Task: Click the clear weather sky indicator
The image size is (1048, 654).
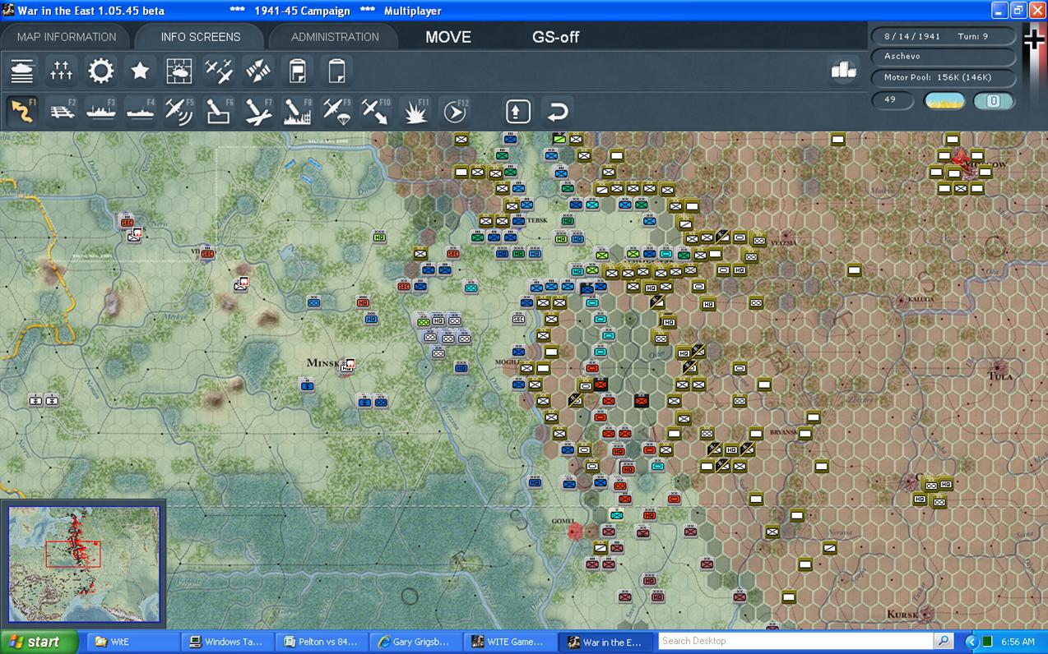Action: tap(944, 101)
